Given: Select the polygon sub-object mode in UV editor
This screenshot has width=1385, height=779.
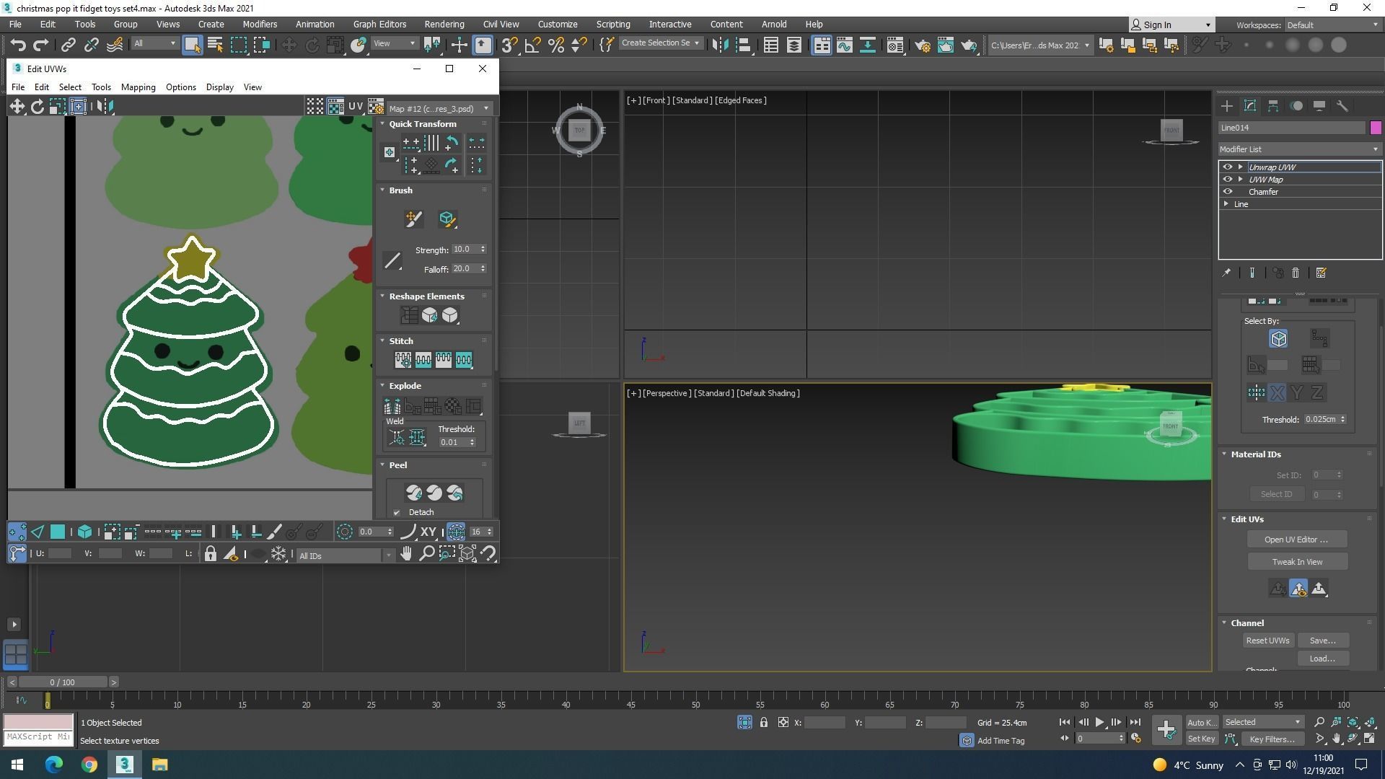Looking at the screenshot, I should (x=58, y=532).
